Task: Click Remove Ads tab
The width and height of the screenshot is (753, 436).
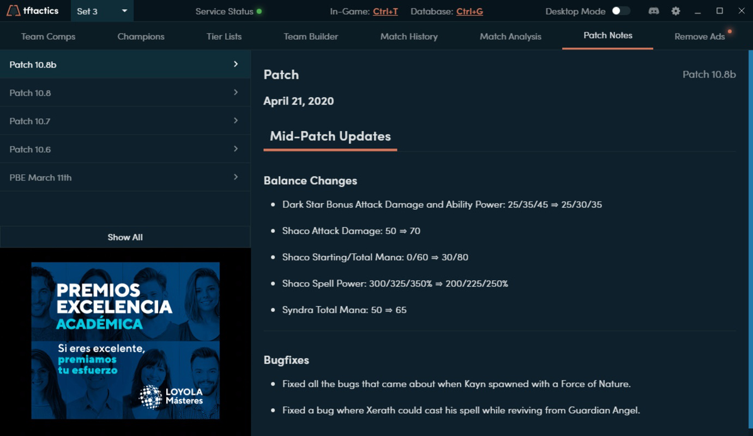Action: pos(700,37)
